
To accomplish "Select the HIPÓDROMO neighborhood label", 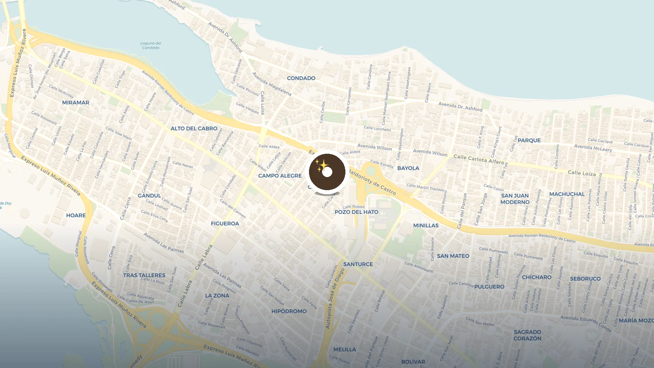I will (289, 311).
